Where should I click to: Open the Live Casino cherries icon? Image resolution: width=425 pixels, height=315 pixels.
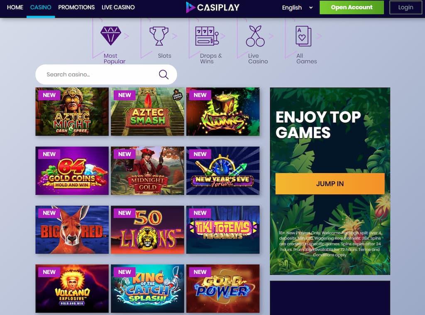tap(255, 36)
